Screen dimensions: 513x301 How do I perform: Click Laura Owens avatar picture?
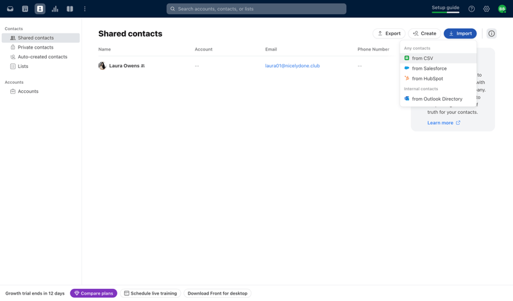[x=103, y=66]
